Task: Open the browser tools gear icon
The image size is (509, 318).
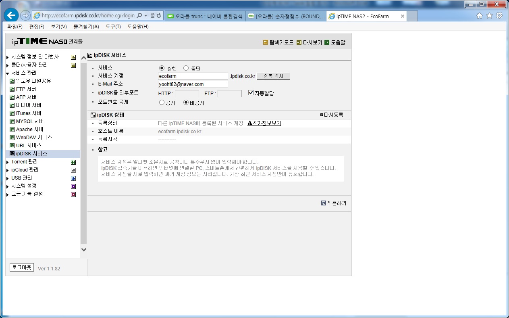Action: (499, 16)
